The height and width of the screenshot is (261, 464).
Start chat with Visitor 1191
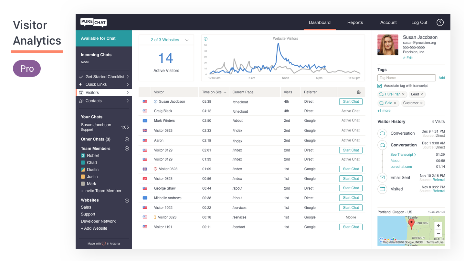[x=351, y=227]
